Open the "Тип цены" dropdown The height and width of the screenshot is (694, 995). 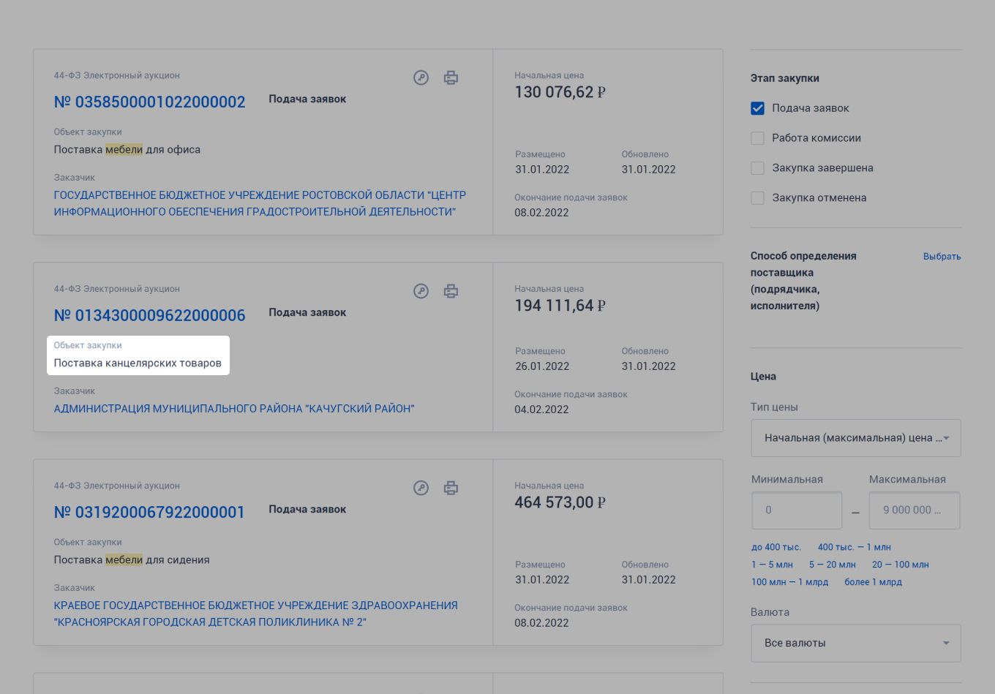[855, 438]
